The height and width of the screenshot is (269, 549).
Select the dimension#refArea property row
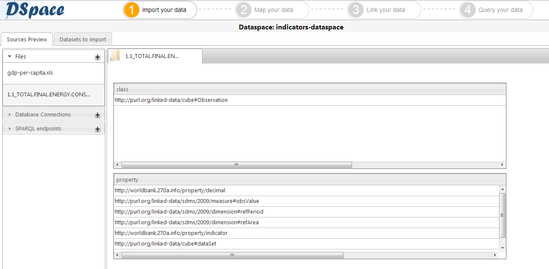point(306,223)
